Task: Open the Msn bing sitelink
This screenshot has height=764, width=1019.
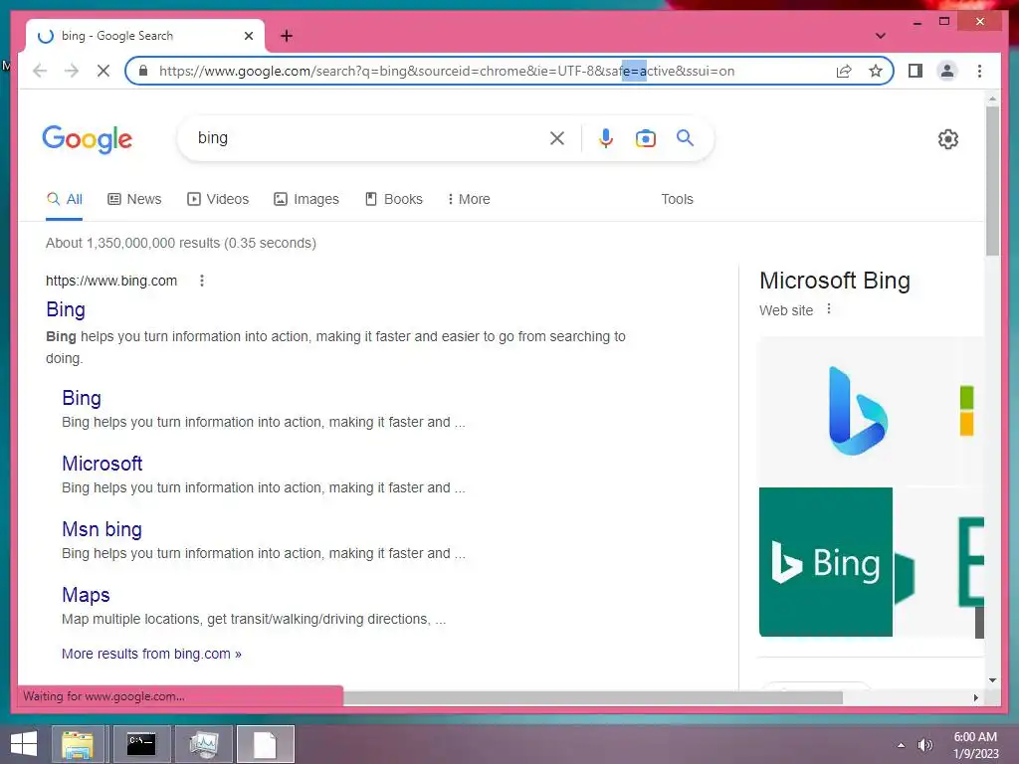Action: 102,529
